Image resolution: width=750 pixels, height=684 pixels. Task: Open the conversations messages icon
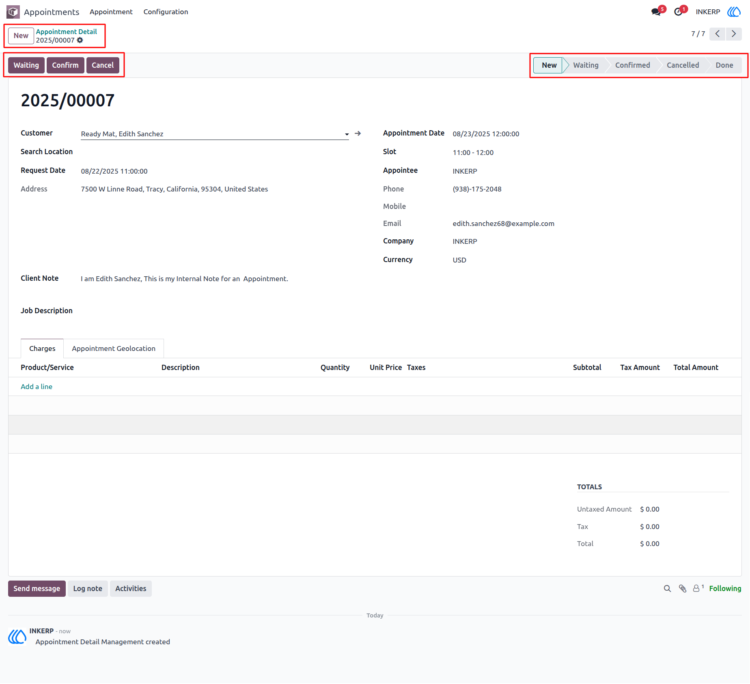coord(656,12)
